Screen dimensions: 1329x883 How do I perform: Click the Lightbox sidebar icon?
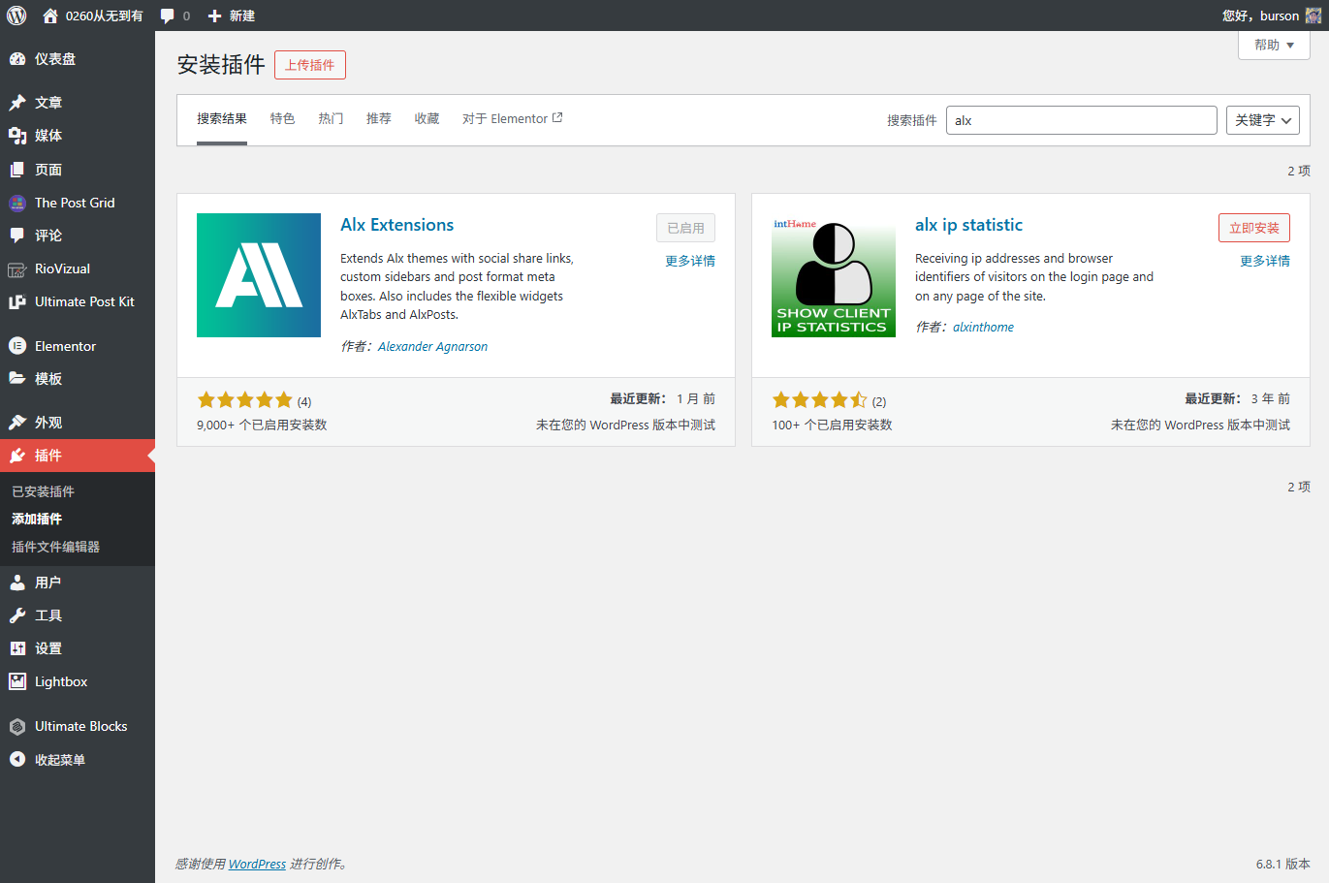pyautogui.click(x=17, y=681)
